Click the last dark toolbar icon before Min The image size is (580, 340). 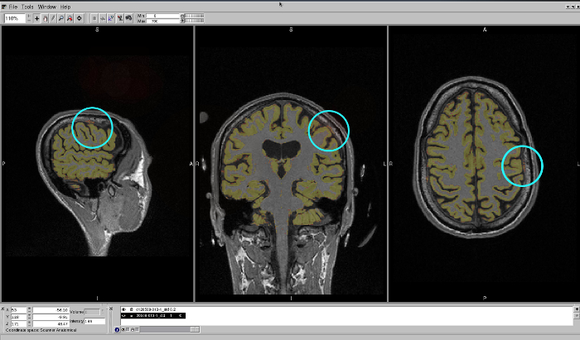point(128,18)
